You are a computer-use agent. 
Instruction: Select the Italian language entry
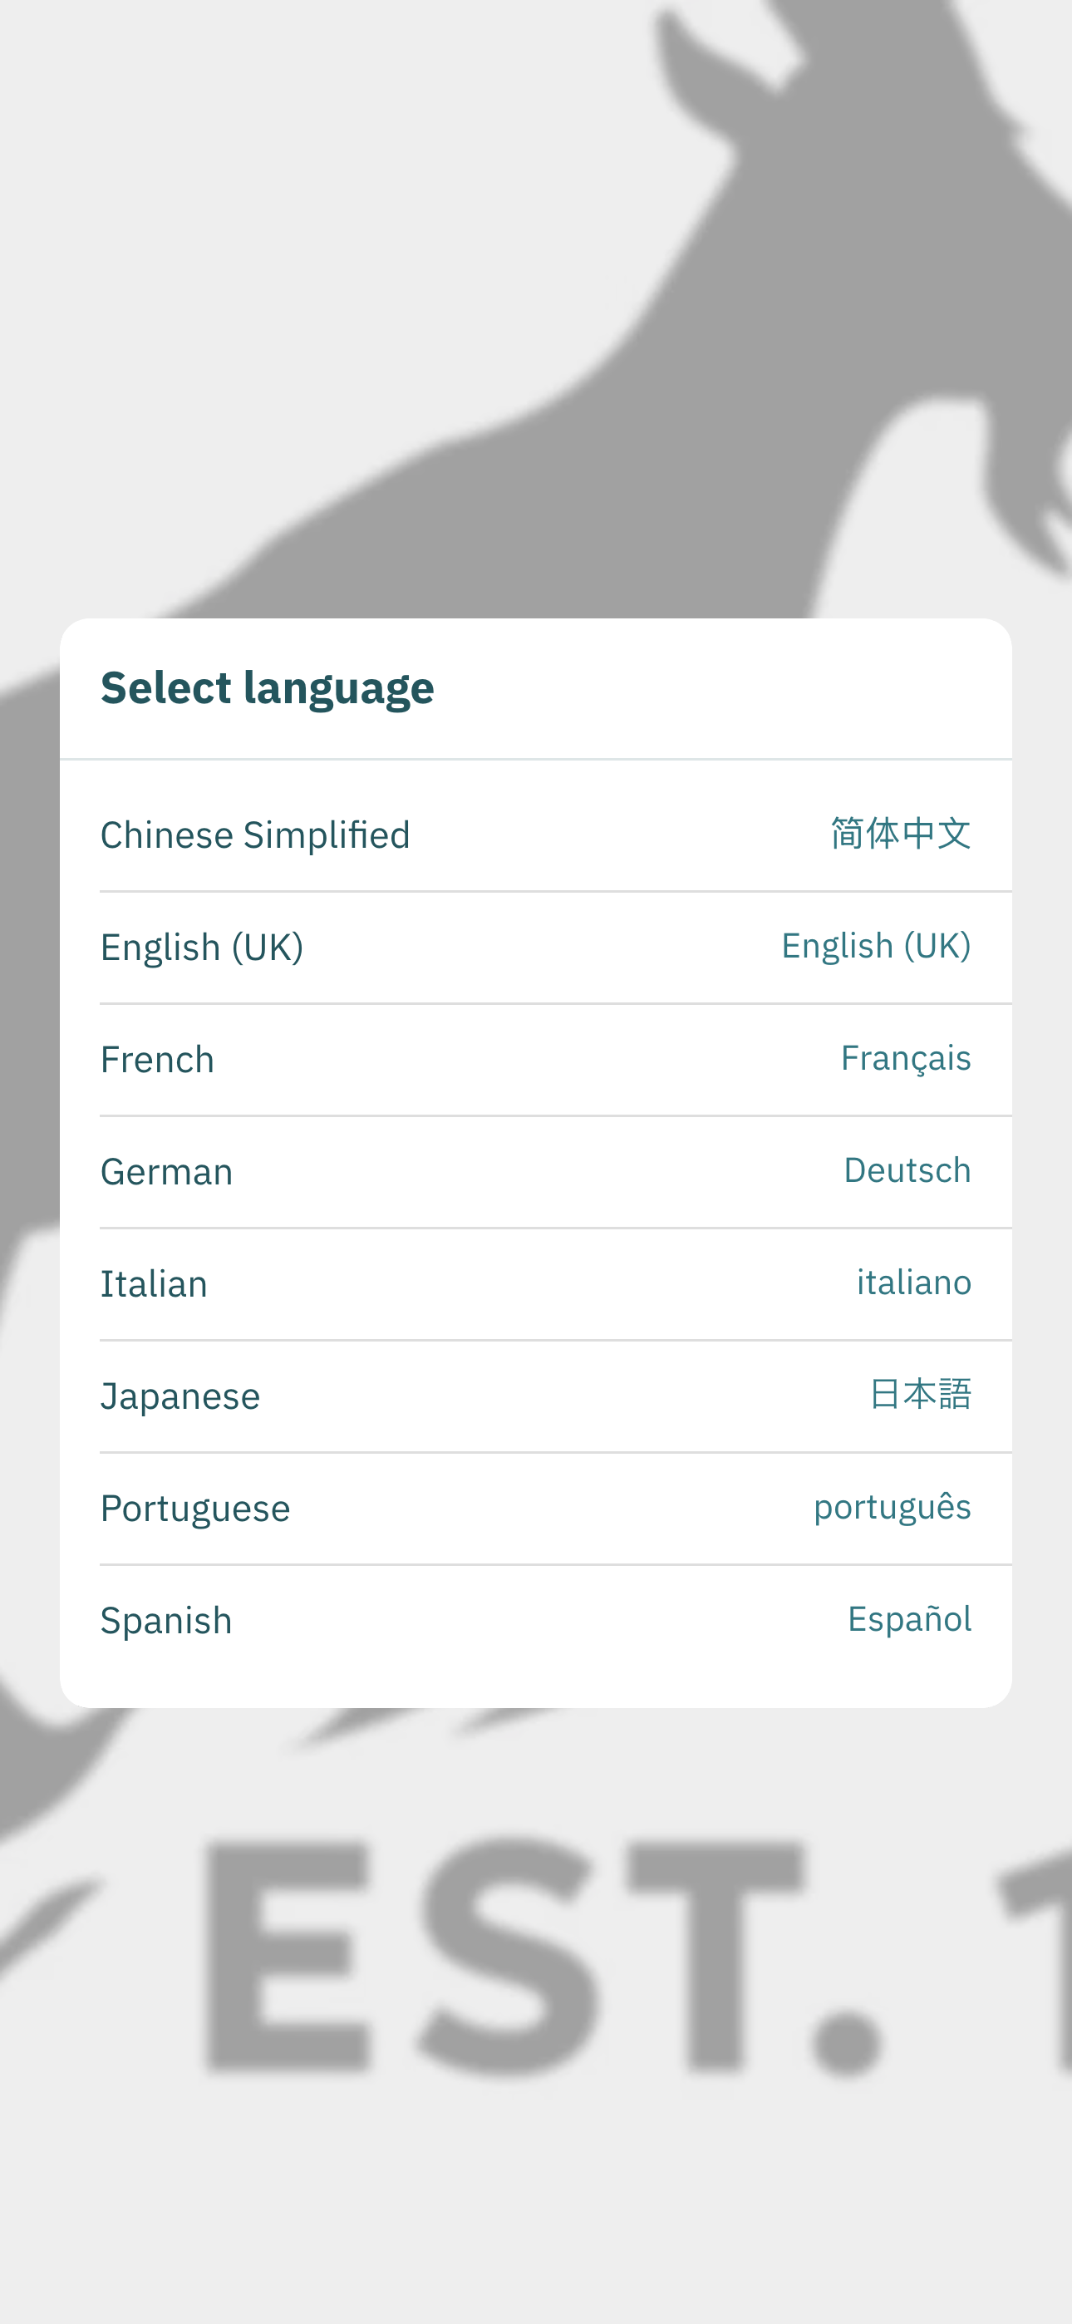click(536, 1284)
